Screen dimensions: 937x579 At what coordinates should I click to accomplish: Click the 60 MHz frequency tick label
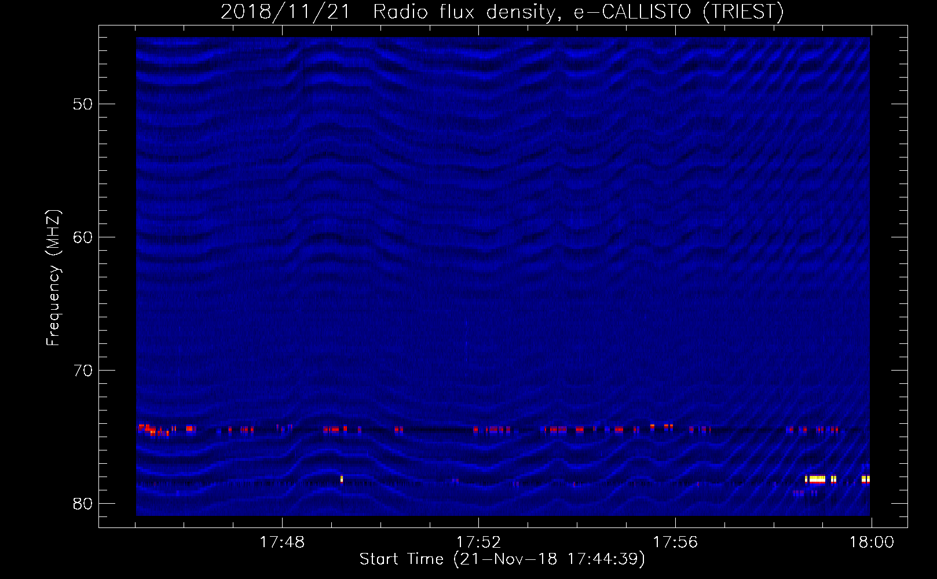83,237
